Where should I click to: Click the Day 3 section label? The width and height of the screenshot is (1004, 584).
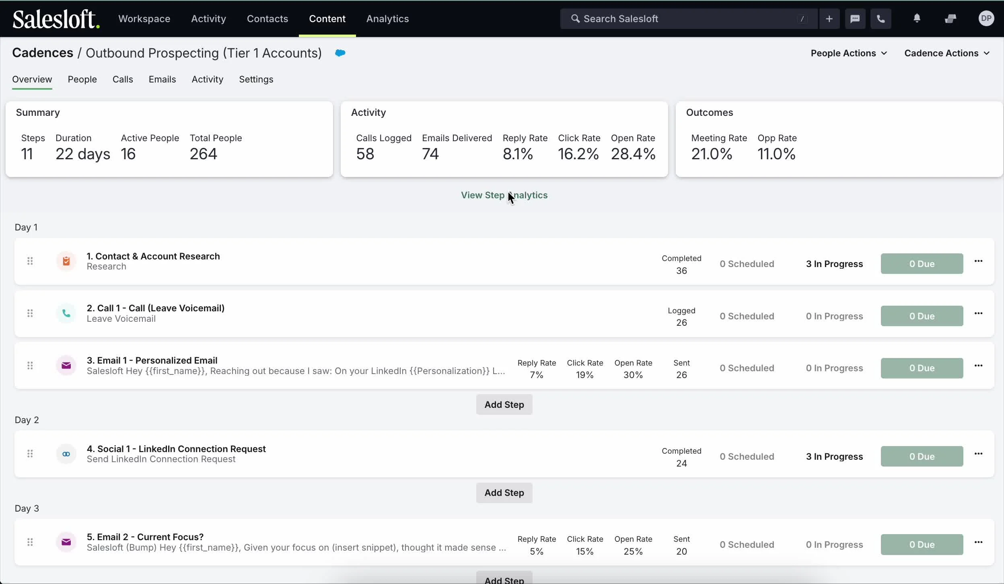click(x=27, y=508)
